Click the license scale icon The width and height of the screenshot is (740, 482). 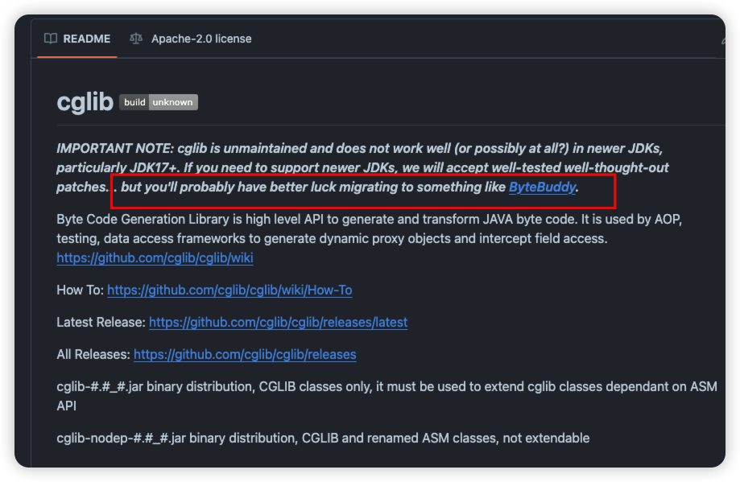136,39
